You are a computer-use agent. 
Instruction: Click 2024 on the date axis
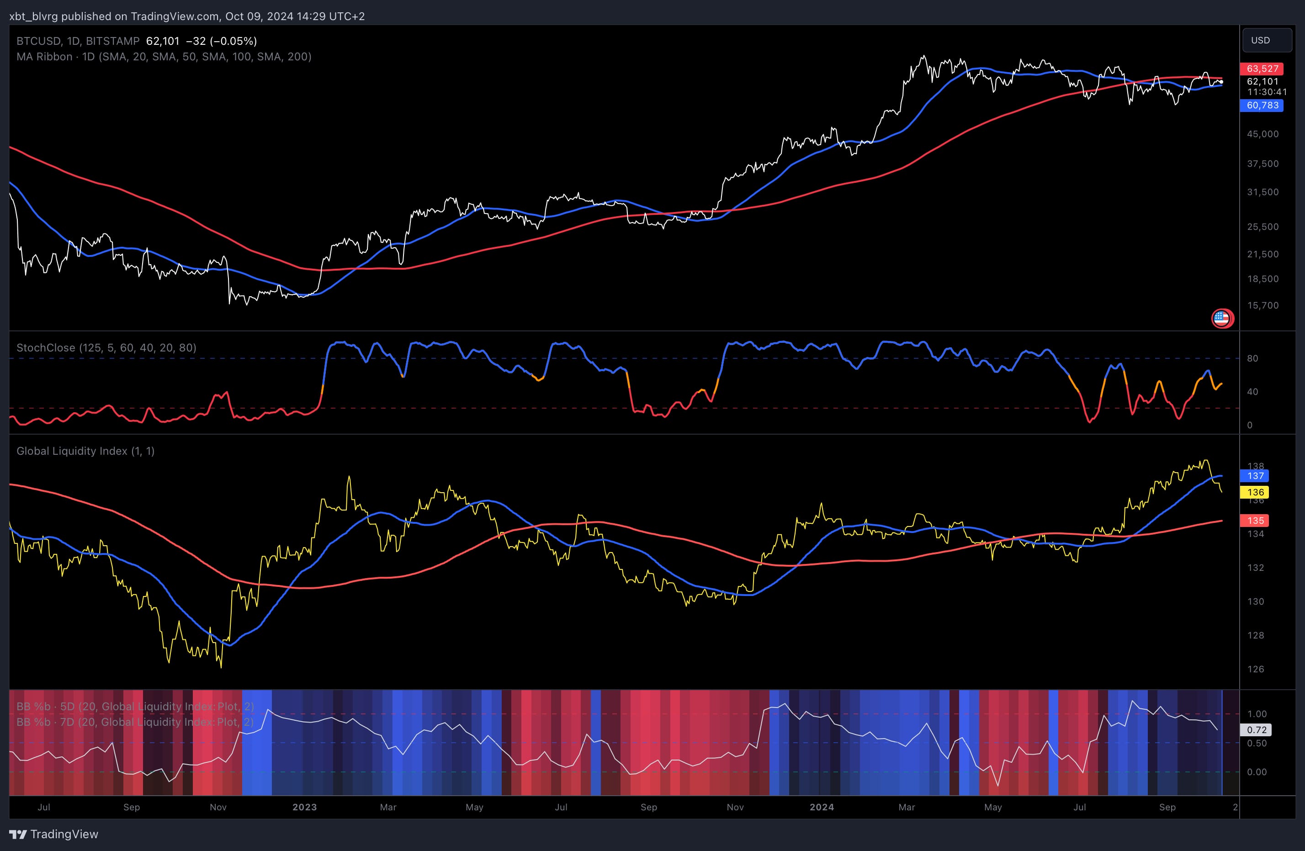[x=822, y=807]
